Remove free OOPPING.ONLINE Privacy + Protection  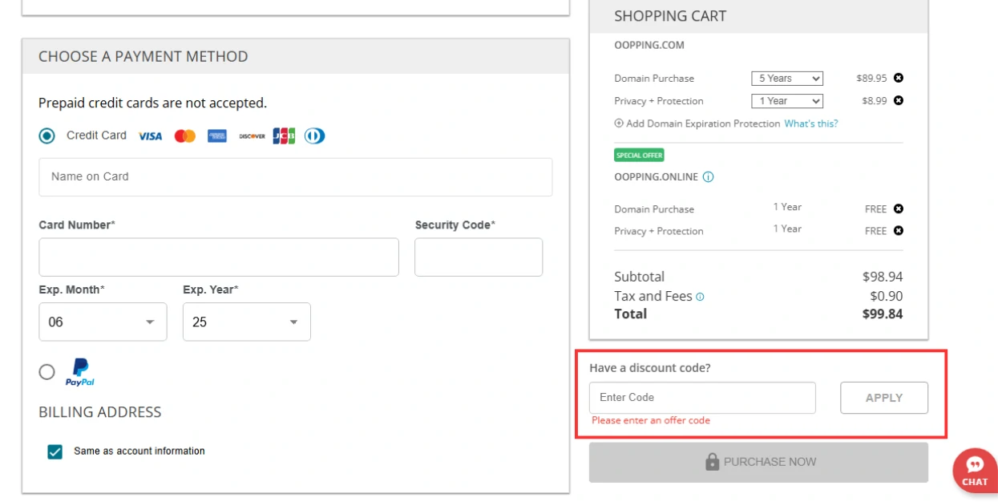point(899,230)
